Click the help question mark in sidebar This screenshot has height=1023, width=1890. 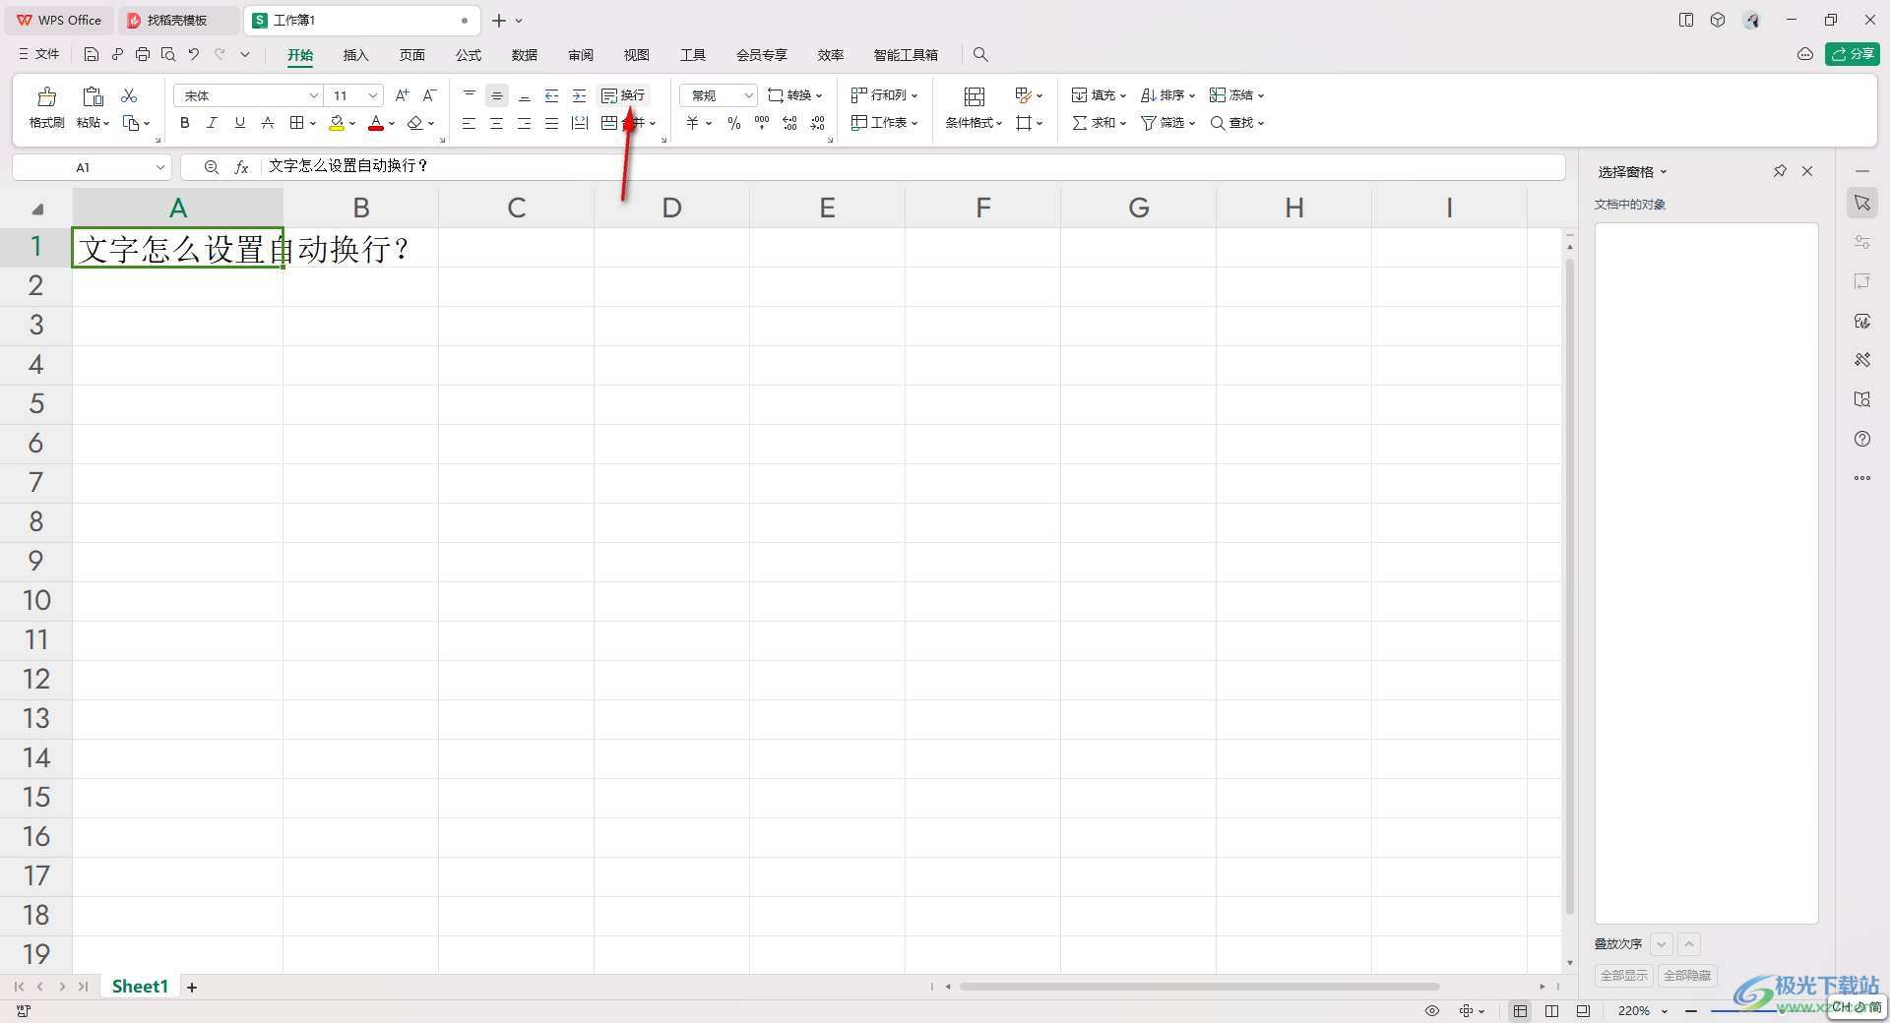tap(1862, 439)
